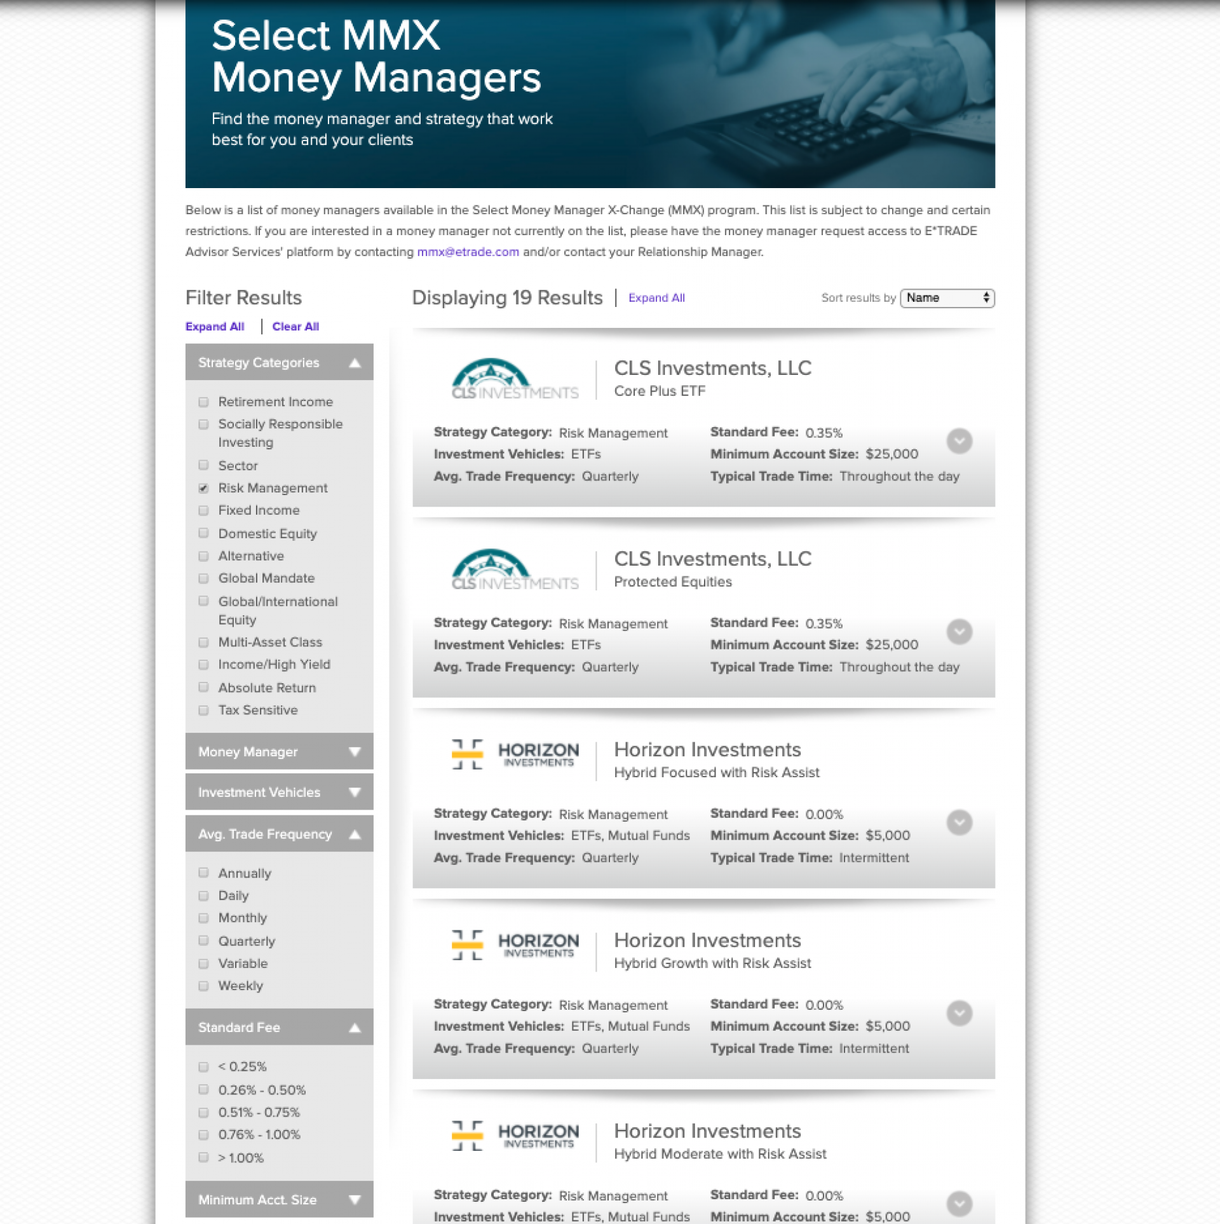Viewport: 1220px width, 1224px height.
Task: Click Horizon Investments logo on Hybrid Focused card
Action: pos(515,754)
